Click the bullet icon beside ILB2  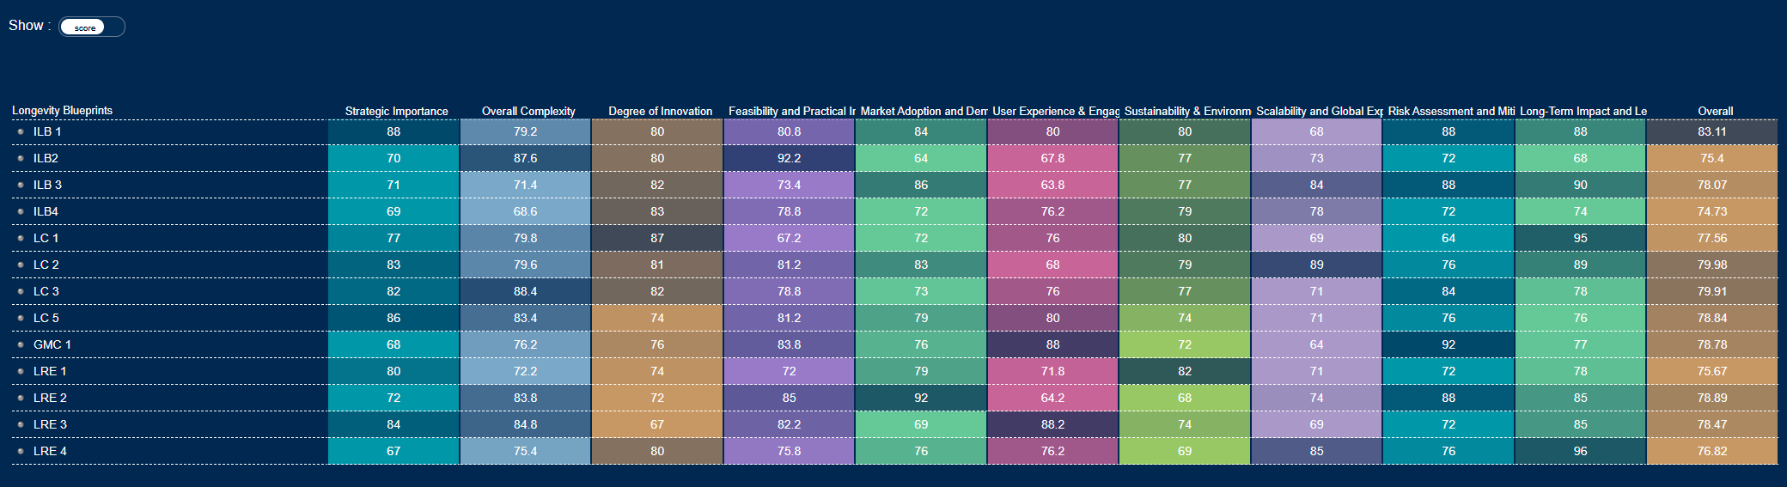click(x=21, y=158)
